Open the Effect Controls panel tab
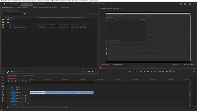 pos(44,8)
